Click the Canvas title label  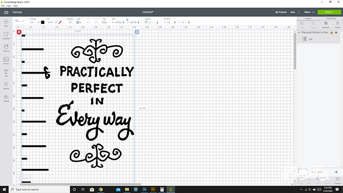point(17,12)
